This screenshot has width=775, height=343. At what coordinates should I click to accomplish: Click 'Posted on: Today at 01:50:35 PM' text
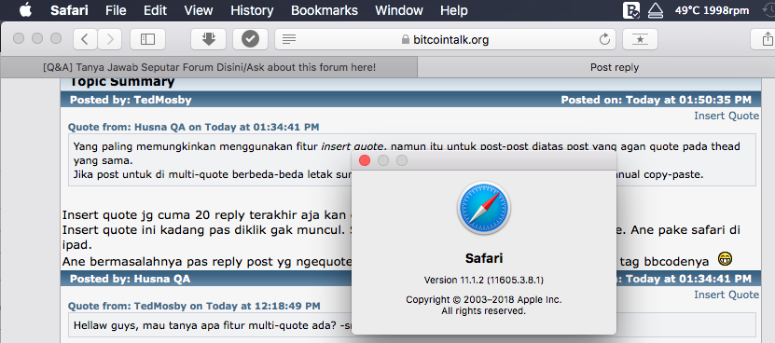tap(656, 101)
